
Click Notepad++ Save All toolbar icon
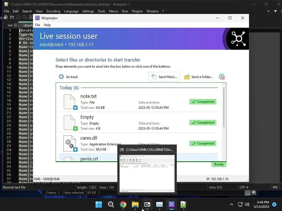pos(25,17)
